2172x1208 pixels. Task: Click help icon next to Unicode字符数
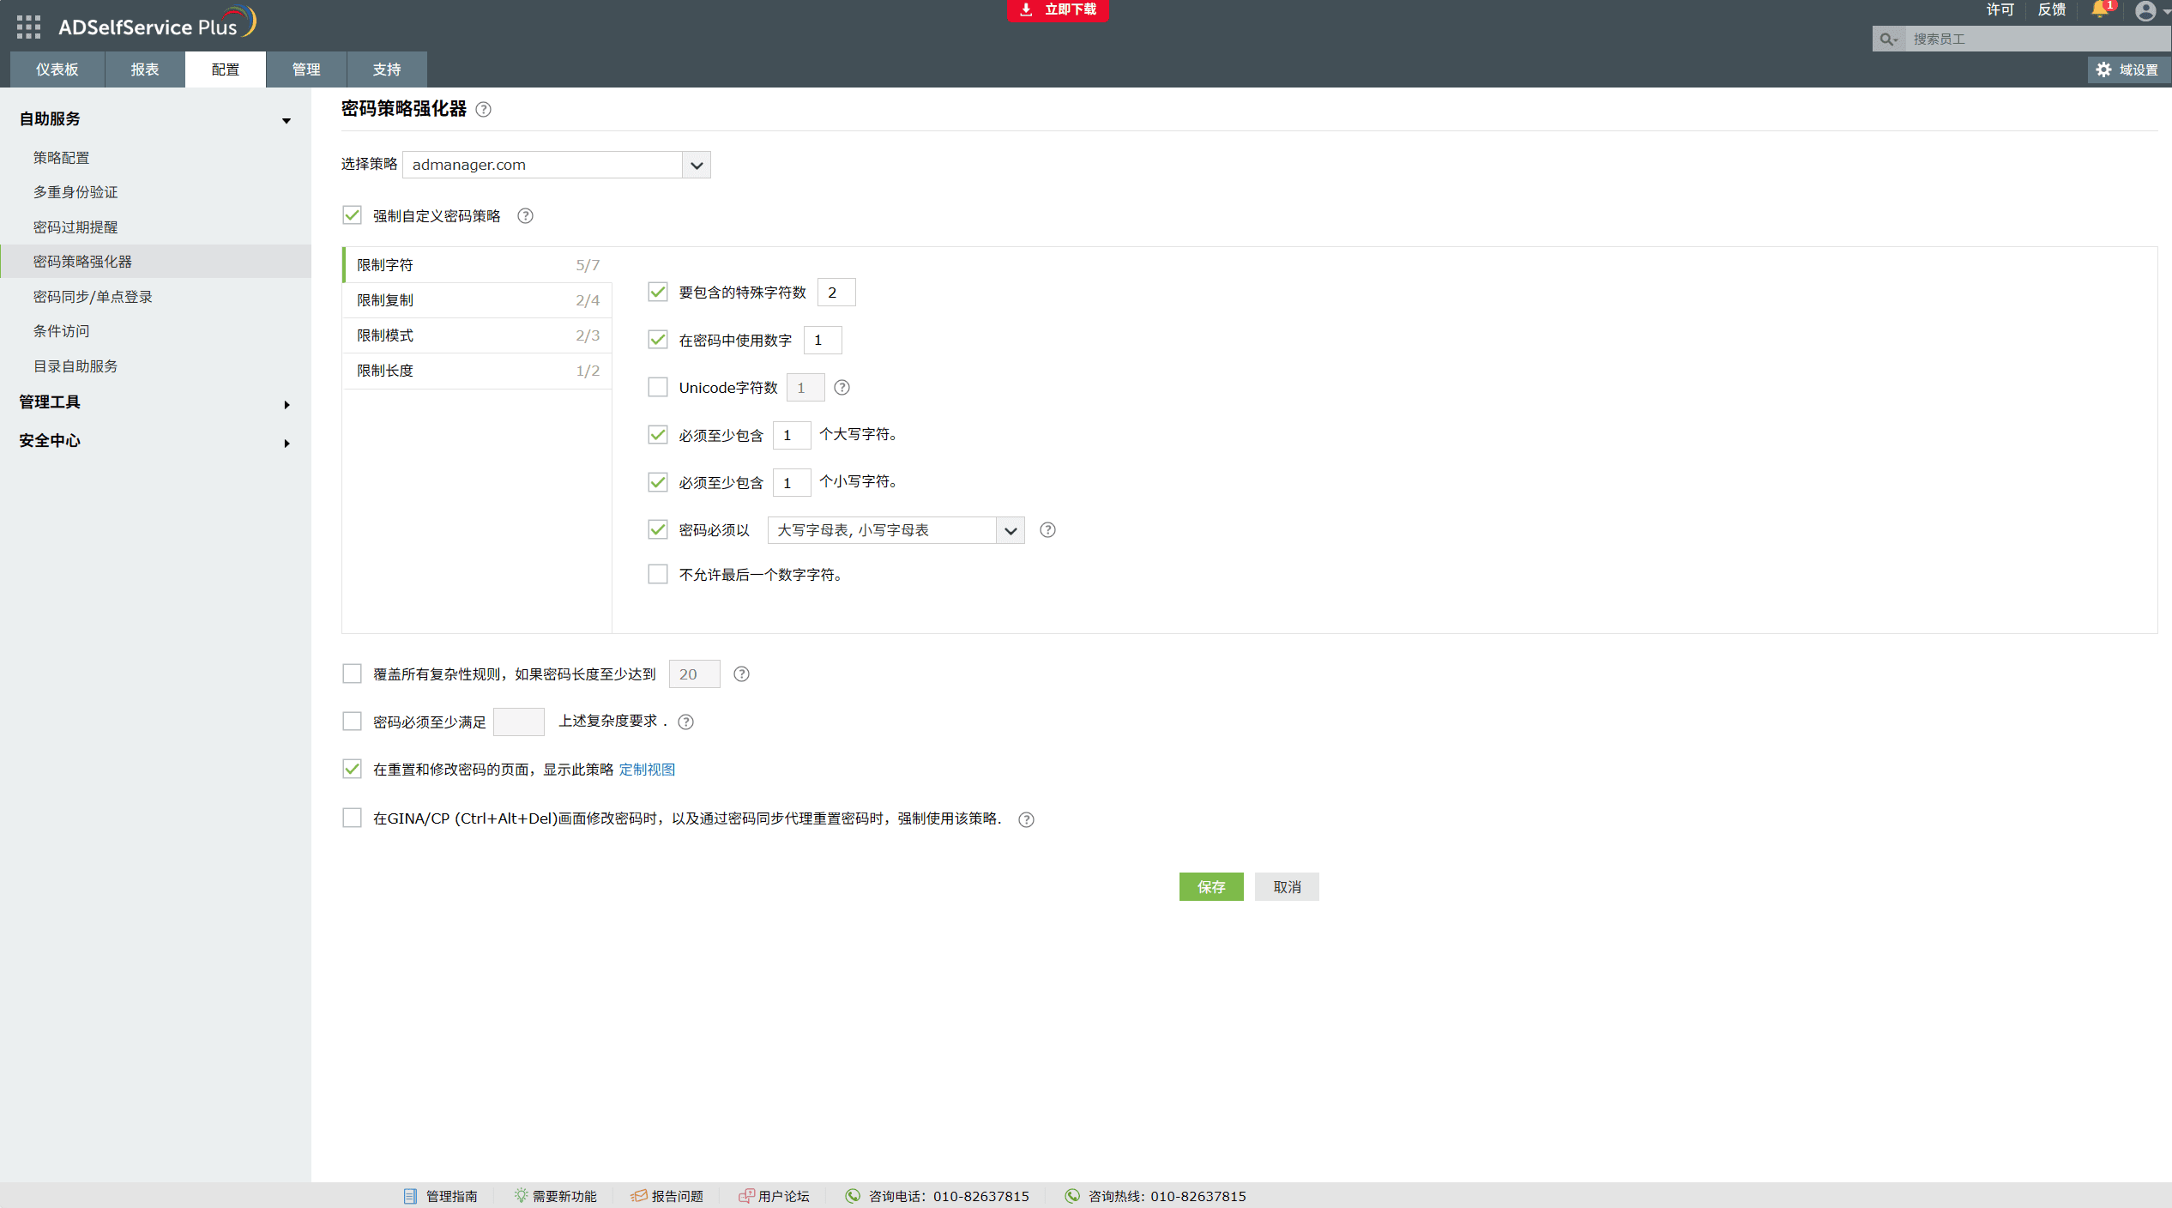(x=842, y=388)
